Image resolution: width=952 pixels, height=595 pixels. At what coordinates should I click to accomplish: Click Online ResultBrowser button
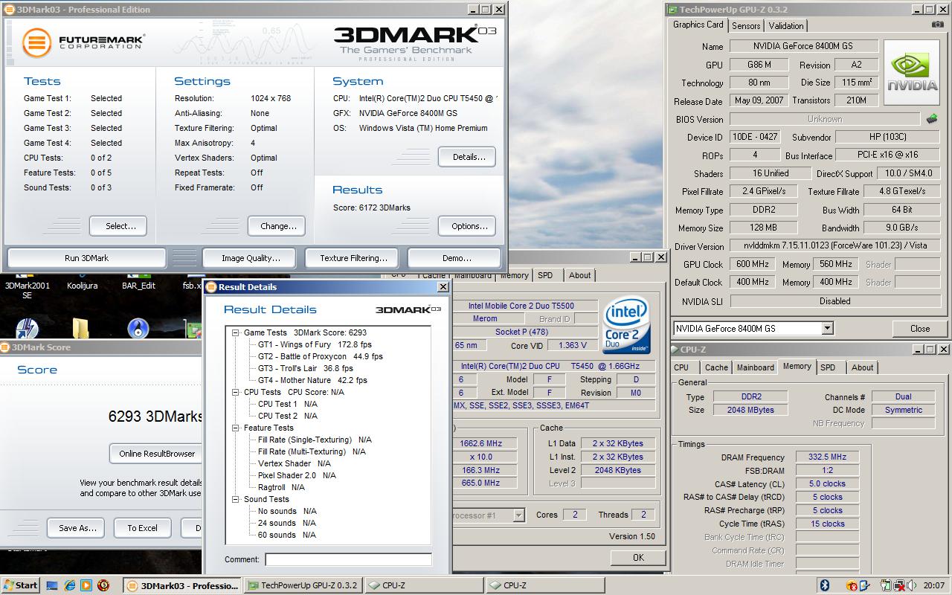[157, 454]
